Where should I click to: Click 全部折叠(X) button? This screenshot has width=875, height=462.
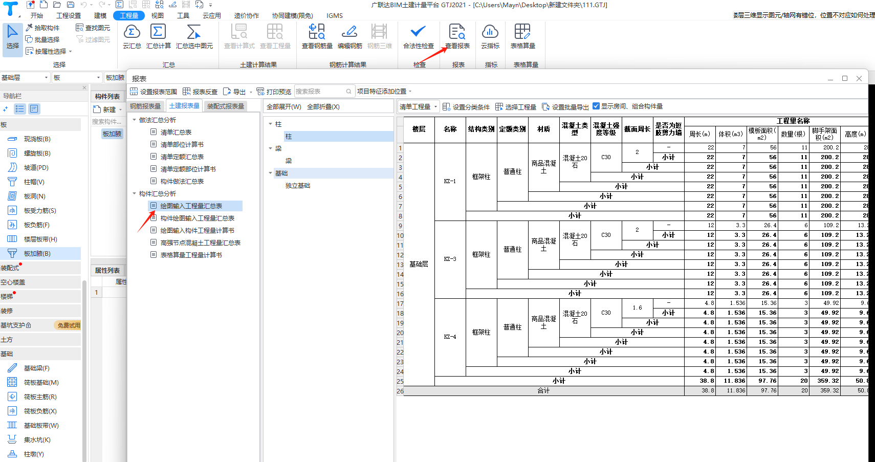(323, 106)
